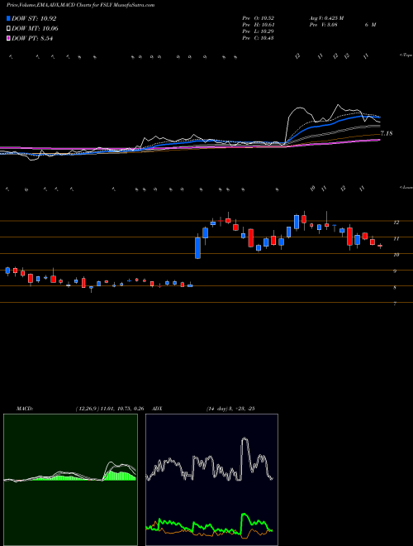Click the 'Pre C: 10.43' value

[259, 38]
